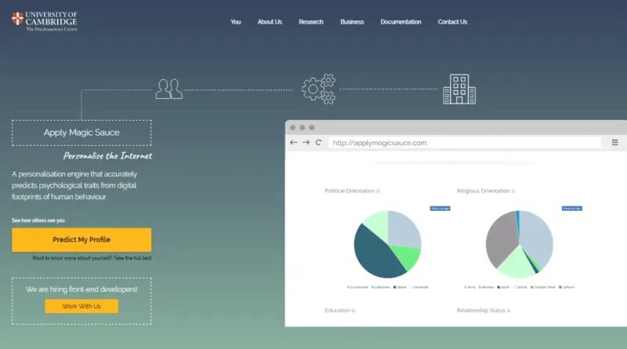627x349 pixels.
Task: Click the Personalise the Internet tagline
Action: (x=107, y=156)
